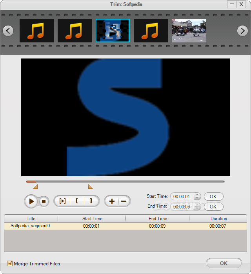Click segment end time 00:00:09 cell
This screenshot has width=251, height=274.
[157, 226]
